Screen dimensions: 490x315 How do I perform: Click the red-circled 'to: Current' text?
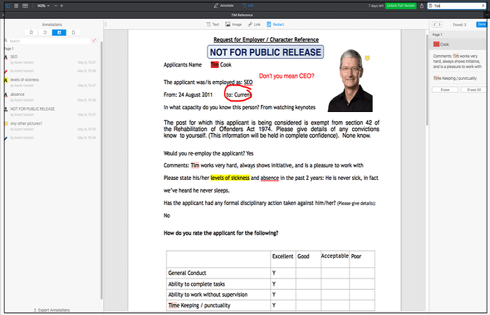[x=238, y=94]
